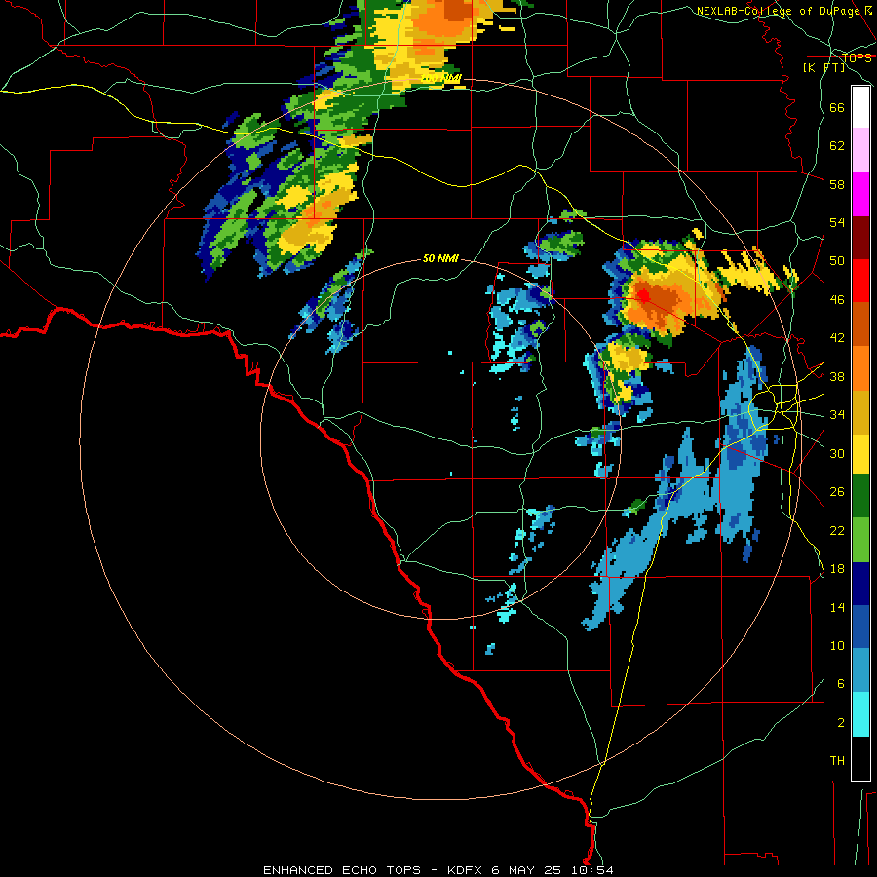
Task: Click the 'KDFX' station ID in the footer
Action: (x=467, y=870)
